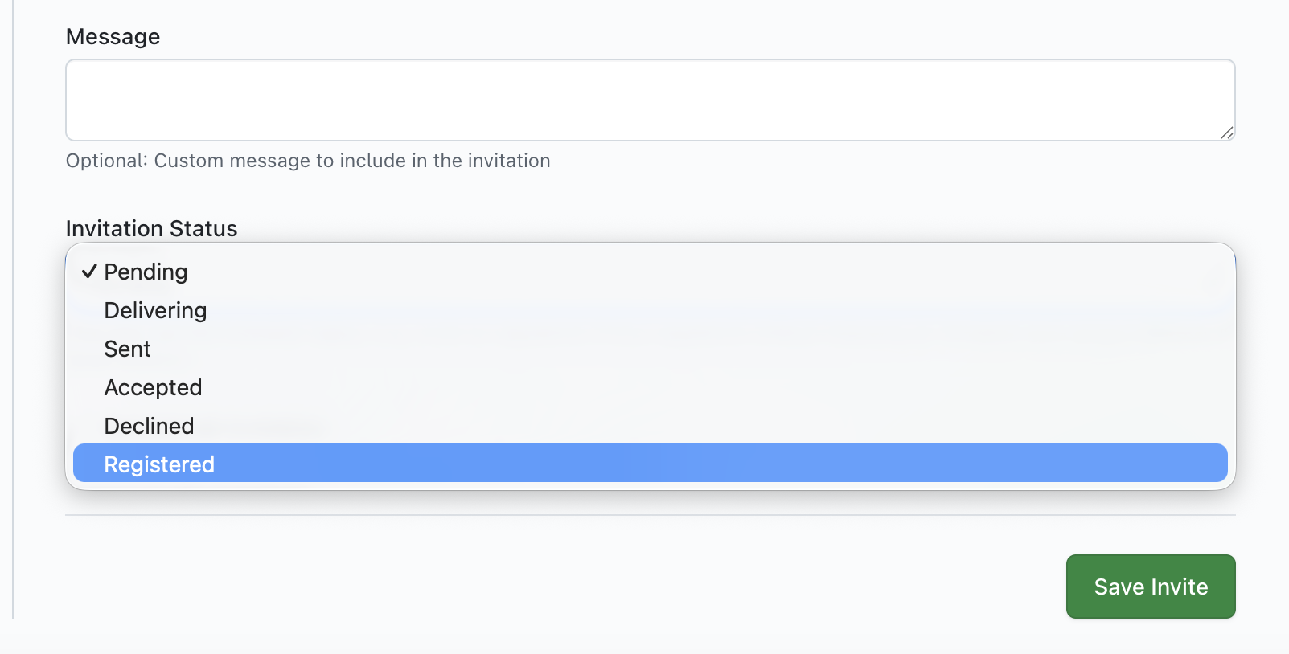Set invitation status to Sent
Image resolution: width=1289 pixels, height=654 pixels.
[x=128, y=349]
